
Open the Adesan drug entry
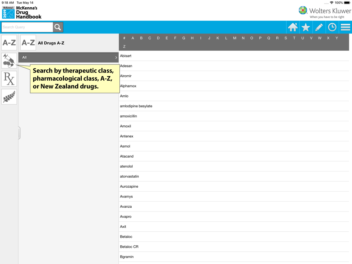pos(234,66)
